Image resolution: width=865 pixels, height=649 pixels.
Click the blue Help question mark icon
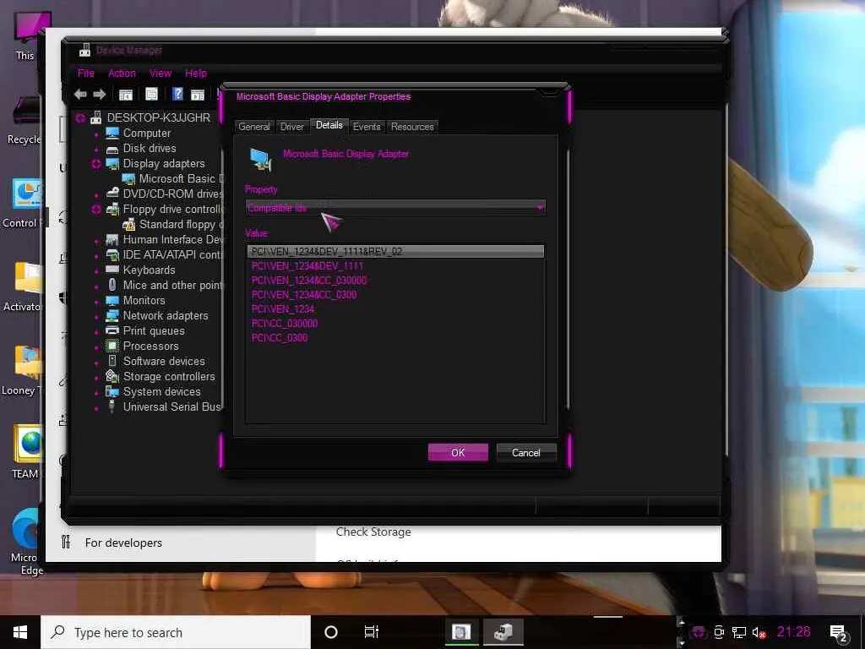click(x=177, y=94)
